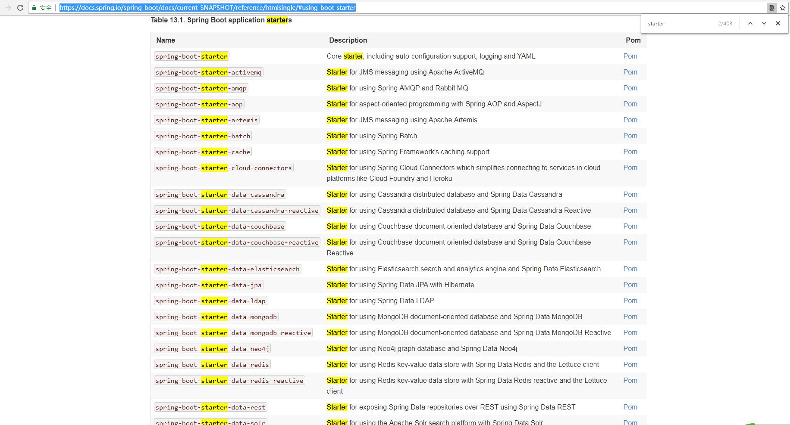Reload the page with the refresh icon
The image size is (790, 425).
tap(20, 8)
